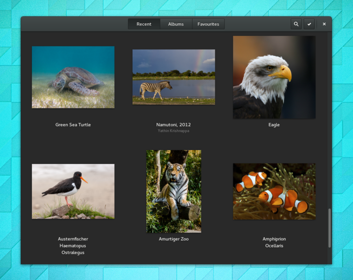Click the 'Namutoni, 2012' title text

(173, 125)
